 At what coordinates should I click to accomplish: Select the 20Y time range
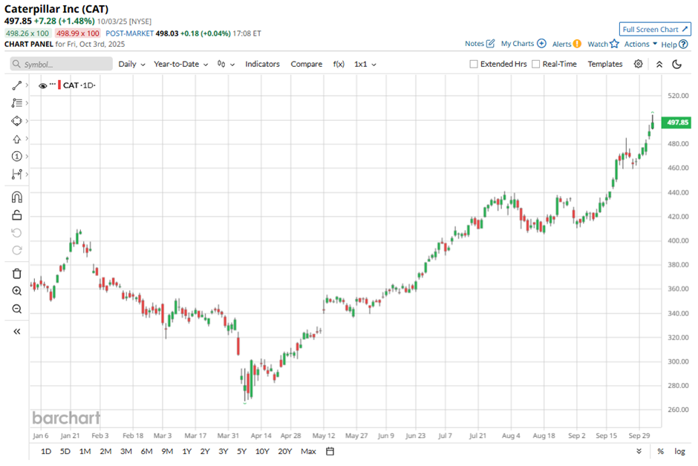coord(285,451)
